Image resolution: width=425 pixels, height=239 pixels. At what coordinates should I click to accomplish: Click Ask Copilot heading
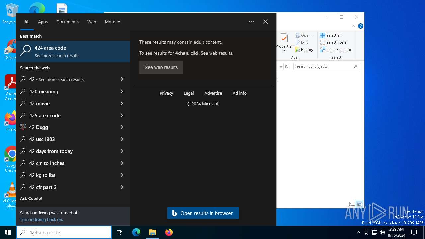coord(31,198)
